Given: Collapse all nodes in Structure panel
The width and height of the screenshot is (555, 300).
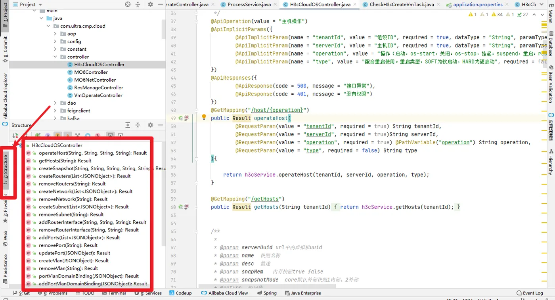Looking at the screenshot, I should click(138, 125).
